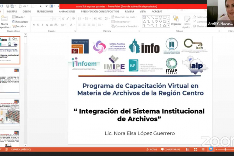234x156 pixels.
Task: Click the clear formatting icon
Action: 74,18
